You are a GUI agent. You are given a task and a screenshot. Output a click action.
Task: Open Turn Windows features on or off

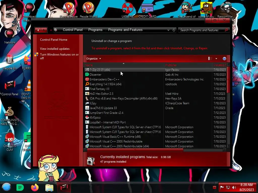59,56
